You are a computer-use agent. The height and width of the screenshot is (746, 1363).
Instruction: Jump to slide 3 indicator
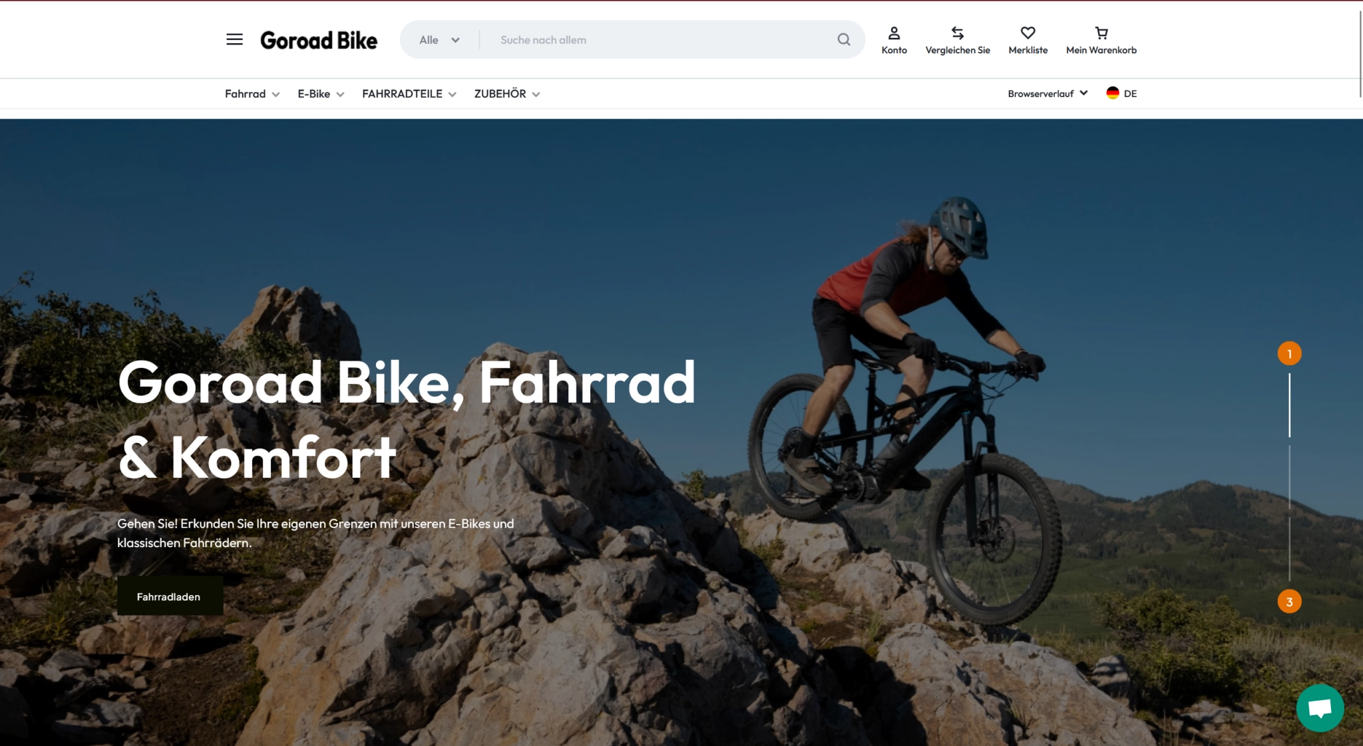coord(1289,602)
